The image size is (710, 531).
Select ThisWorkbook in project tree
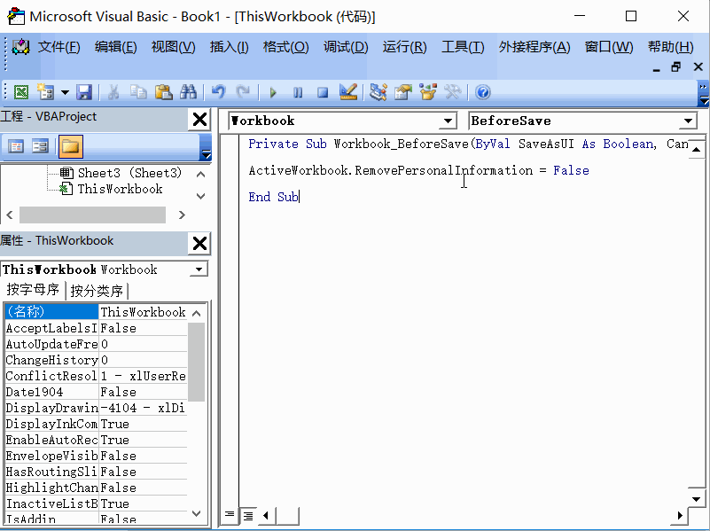[120, 189]
